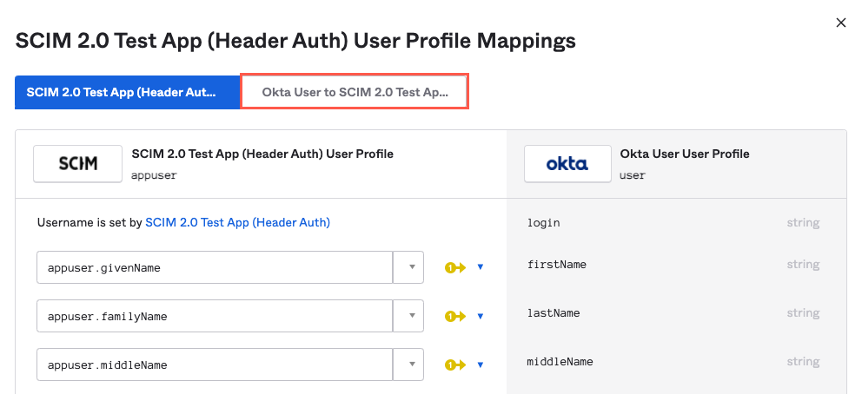Screen dimensions: 862x394
Task: Close the User Profile Mappings dialog
Action: coord(840,23)
